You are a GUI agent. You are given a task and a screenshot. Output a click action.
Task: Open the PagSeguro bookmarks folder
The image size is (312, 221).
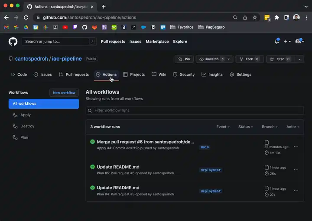(x=211, y=27)
